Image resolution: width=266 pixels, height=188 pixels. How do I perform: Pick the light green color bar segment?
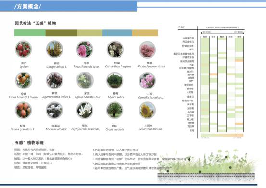pos(30,33)
